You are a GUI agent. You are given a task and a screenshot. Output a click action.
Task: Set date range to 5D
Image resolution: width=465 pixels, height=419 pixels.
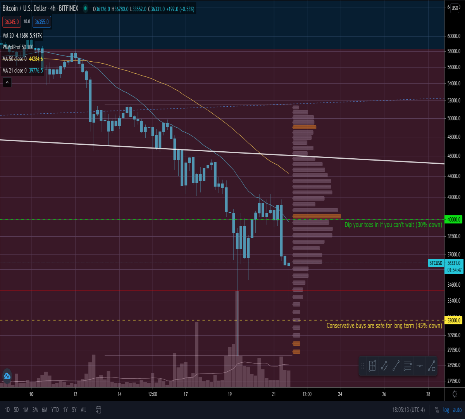tap(16, 410)
